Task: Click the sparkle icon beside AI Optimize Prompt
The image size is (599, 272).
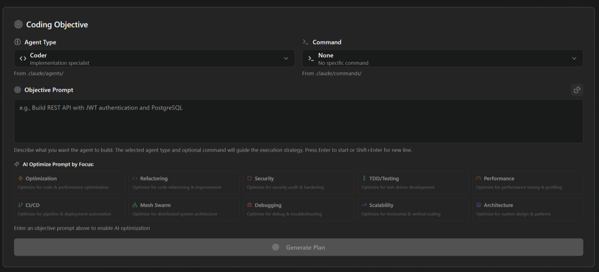Action: point(17,165)
